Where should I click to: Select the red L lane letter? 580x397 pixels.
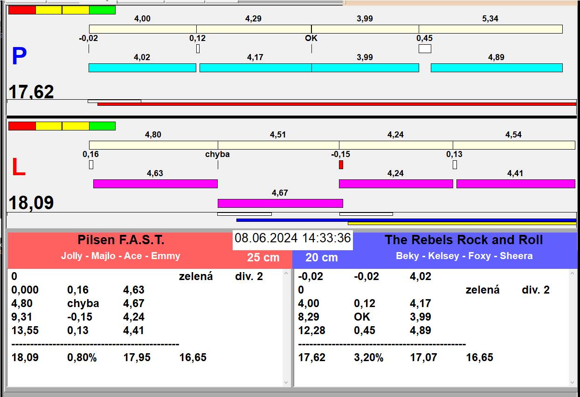(x=18, y=168)
